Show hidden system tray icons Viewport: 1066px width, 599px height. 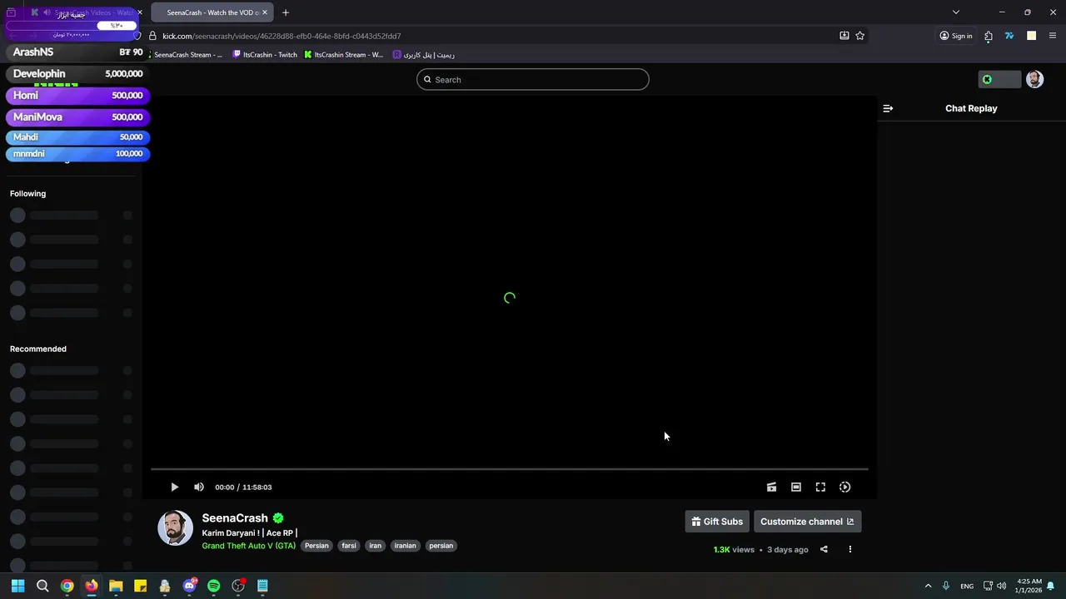point(928,586)
